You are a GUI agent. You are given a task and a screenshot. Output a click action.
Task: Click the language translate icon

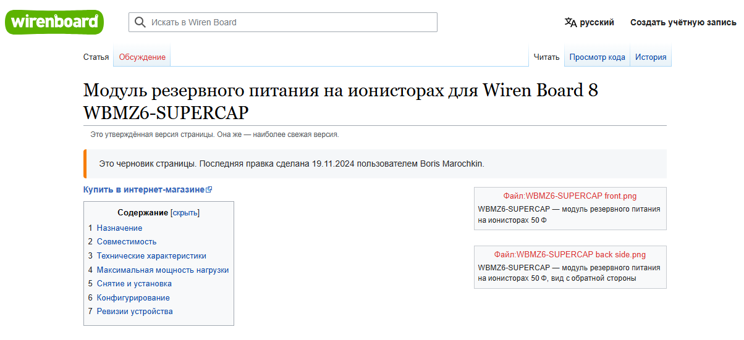[570, 22]
